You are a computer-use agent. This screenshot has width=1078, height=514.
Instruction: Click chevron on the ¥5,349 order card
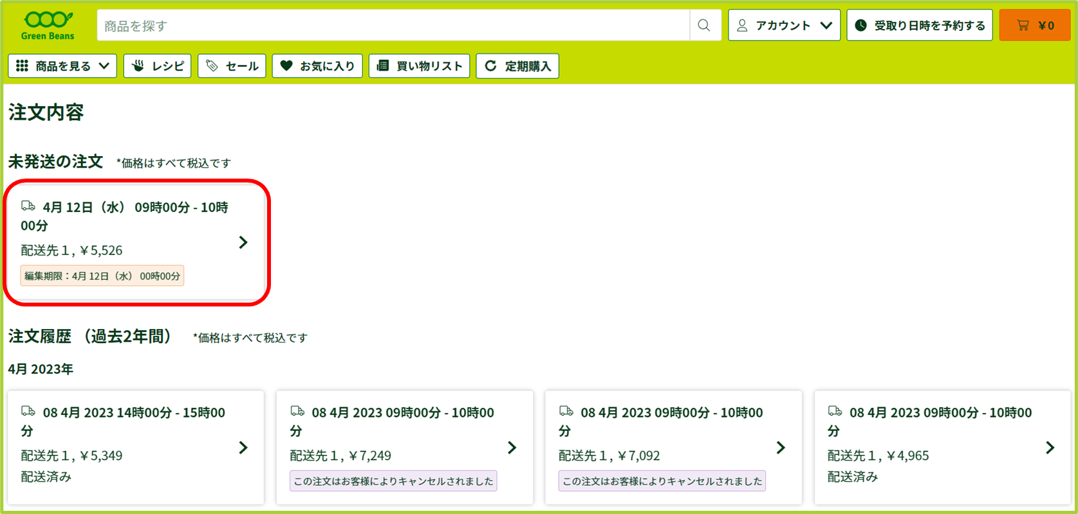point(243,448)
